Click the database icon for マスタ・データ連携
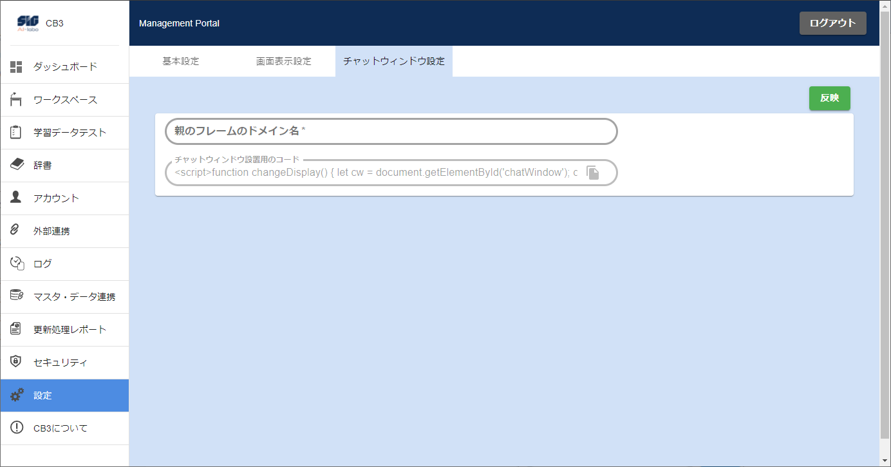 click(x=17, y=296)
